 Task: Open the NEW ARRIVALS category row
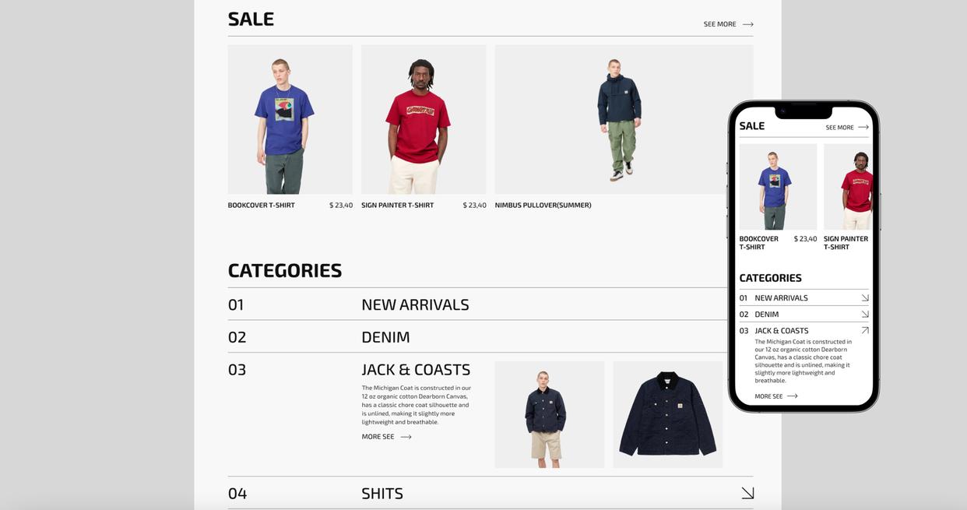coord(491,304)
